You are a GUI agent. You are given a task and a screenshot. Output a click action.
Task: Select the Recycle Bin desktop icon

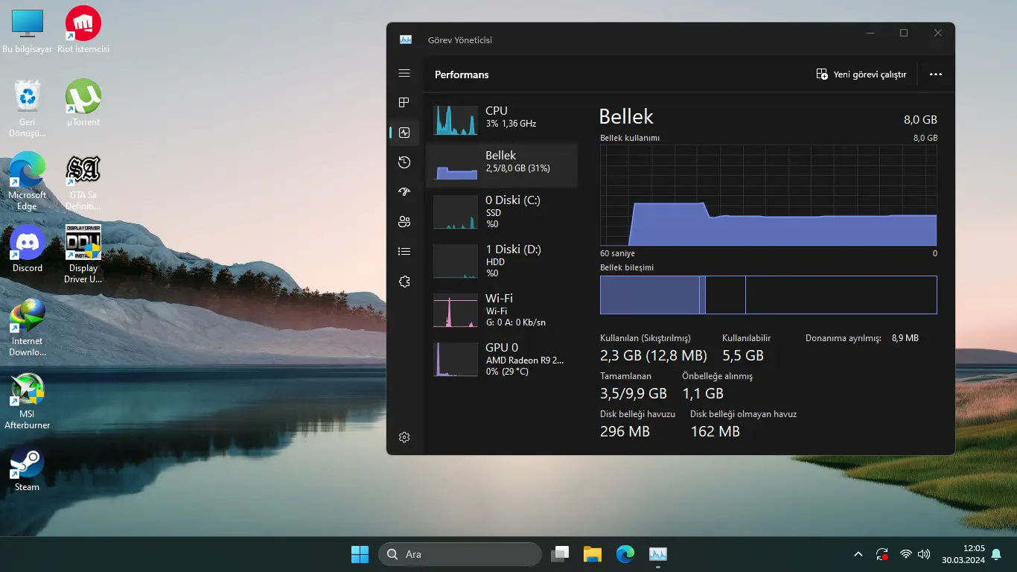click(28, 108)
